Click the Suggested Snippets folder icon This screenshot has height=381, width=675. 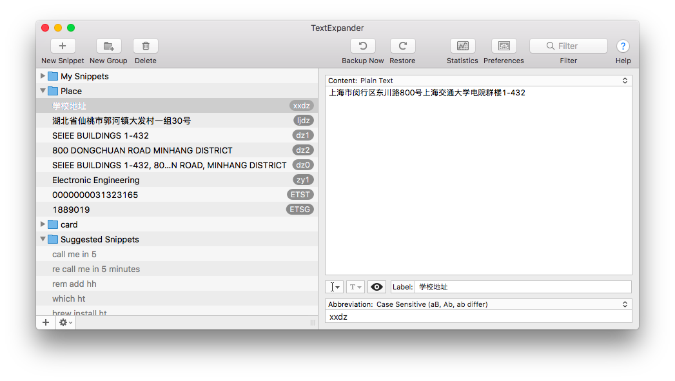pos(53,239)
